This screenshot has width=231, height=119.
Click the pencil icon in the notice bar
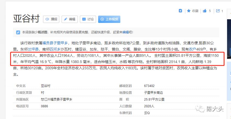(x=18, y=32)
